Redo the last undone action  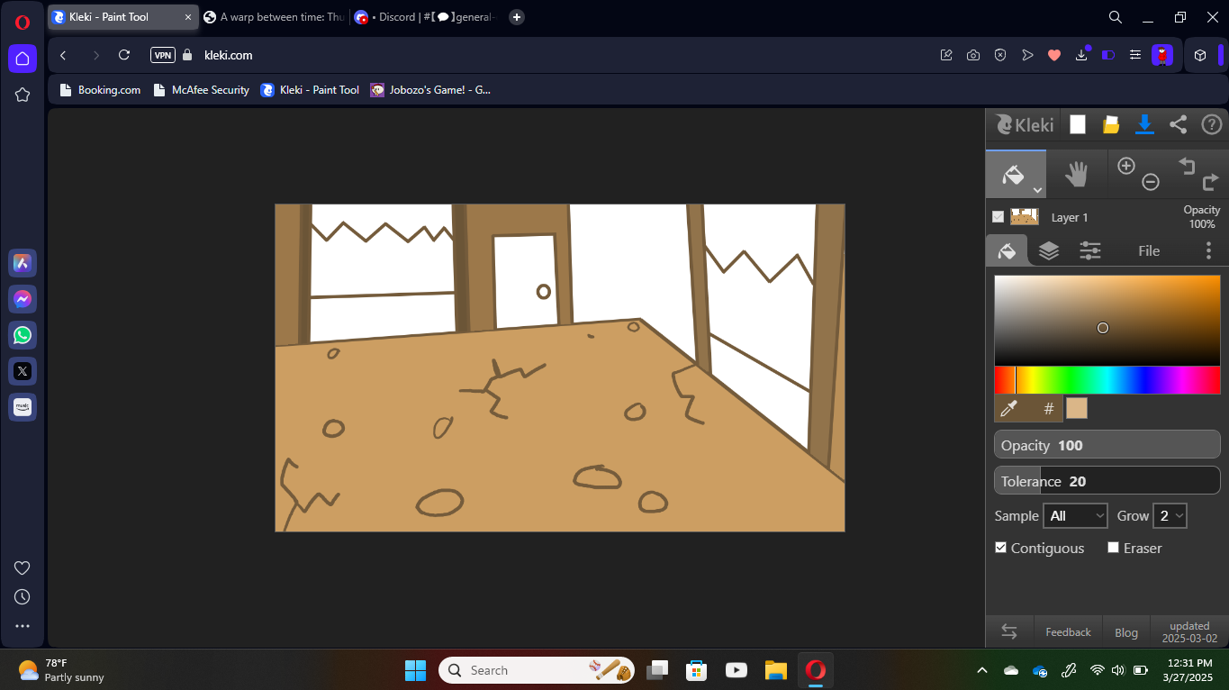click(1210, 183)
